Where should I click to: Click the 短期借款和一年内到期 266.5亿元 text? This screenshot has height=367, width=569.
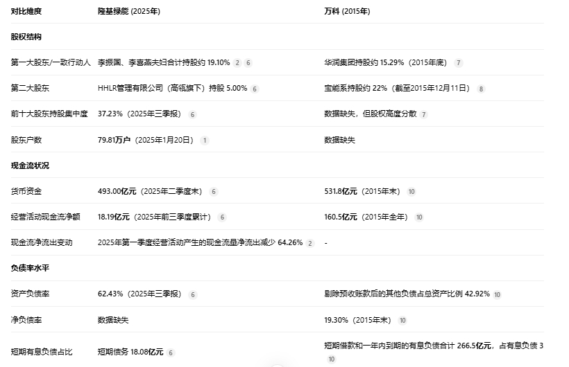pyautogui.click(x=434, y=346)
